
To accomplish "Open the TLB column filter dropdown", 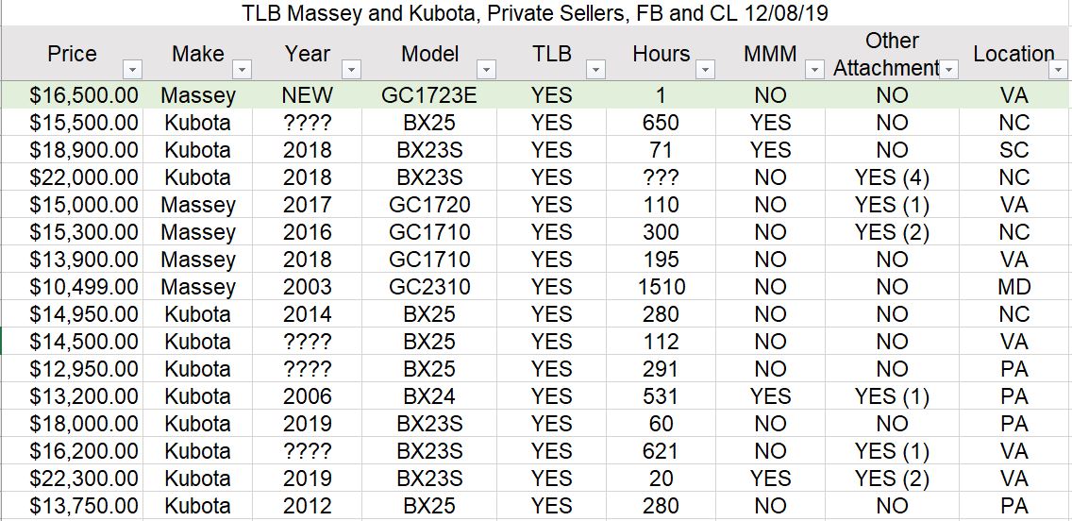I will (x=596, y=70).
